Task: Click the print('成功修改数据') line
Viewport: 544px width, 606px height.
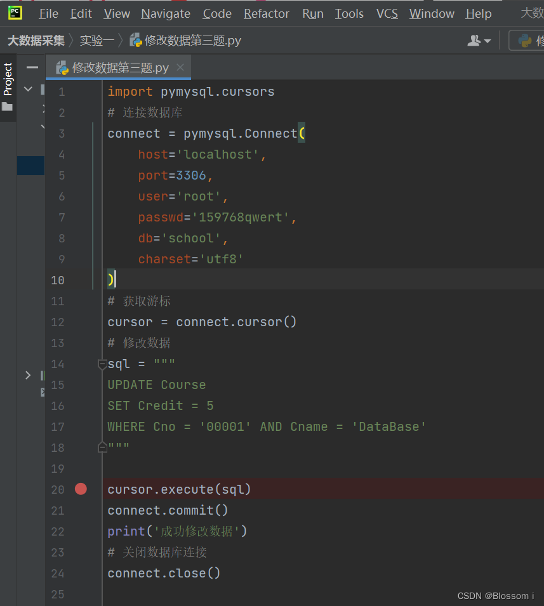Action: pos(177,531)
